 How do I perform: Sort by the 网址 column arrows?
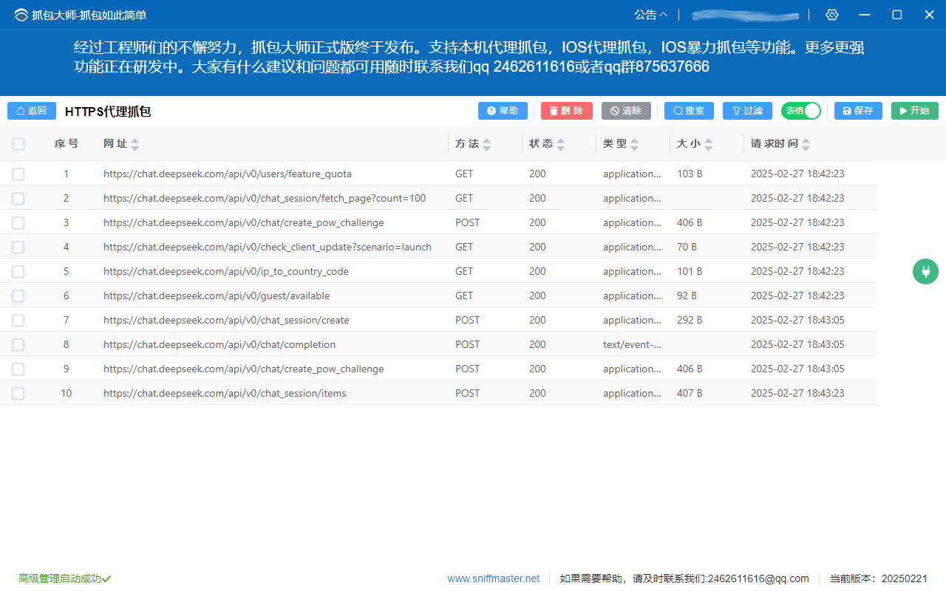click(x=135, y=144)
